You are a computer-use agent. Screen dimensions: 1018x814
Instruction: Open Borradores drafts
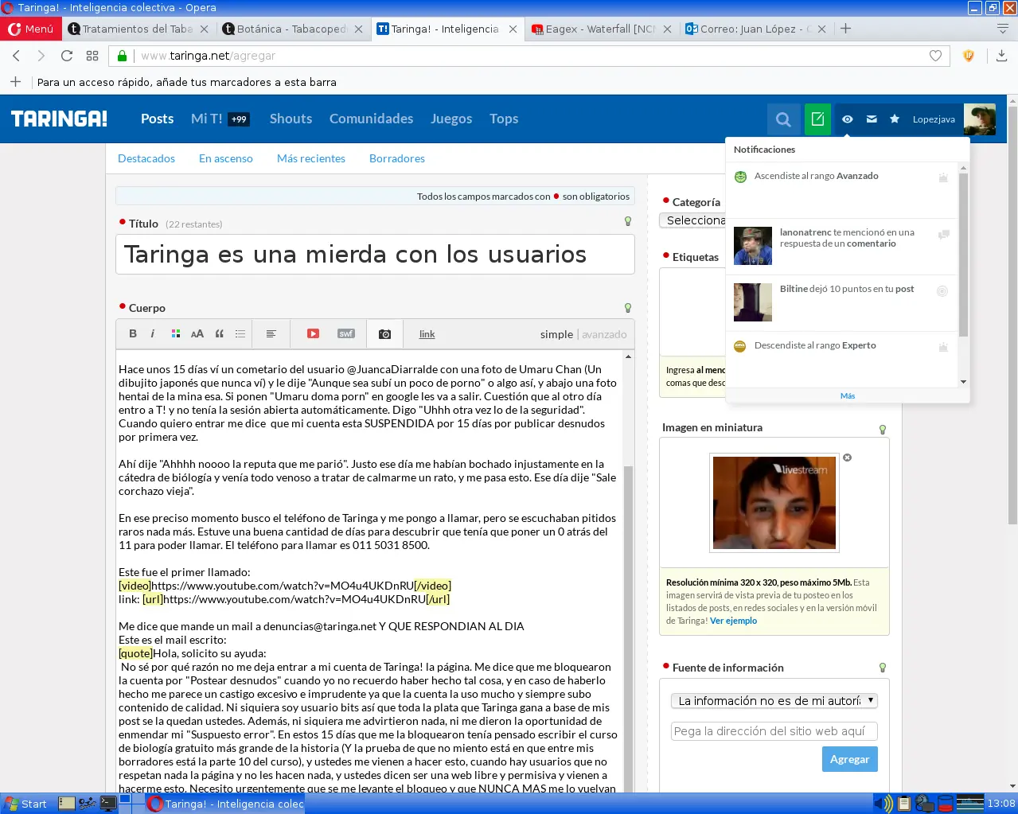pyautogui.click(x=397, y=158)
